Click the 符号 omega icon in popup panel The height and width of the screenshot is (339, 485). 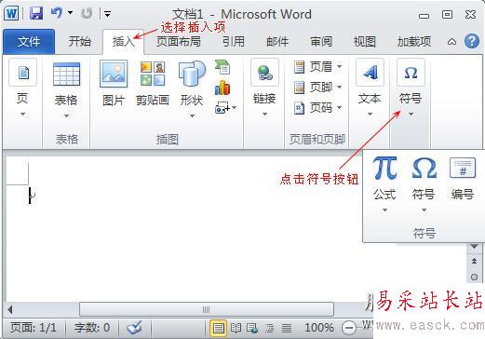pyautogui.click(x=424, y=169)
